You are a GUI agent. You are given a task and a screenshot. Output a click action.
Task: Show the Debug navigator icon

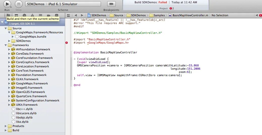point(41,15)
